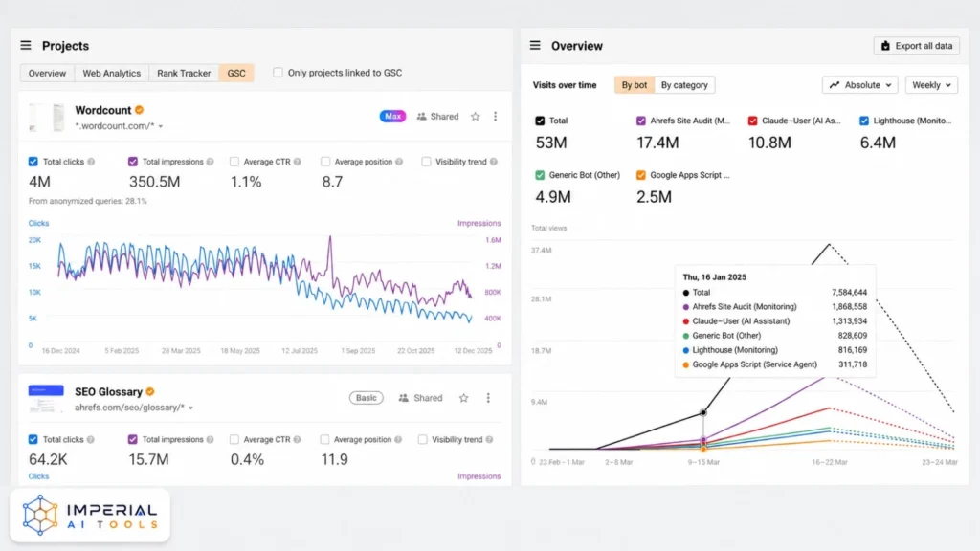Click Wordcount Average position info icon
Image resolution: width=980 pixels, height=551 pixels.
click(x=399, y=162)
